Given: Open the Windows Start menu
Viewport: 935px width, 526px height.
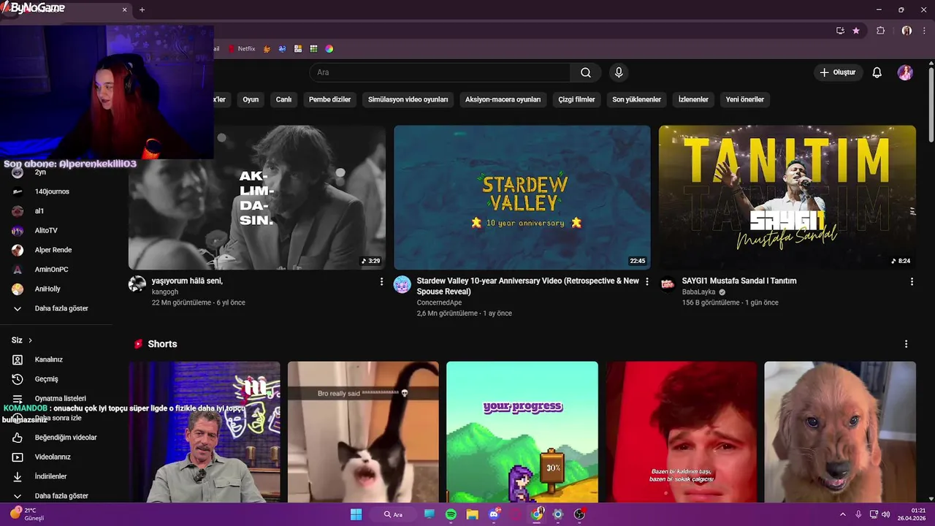Looking at the screenshot, I should coord(356,514).
